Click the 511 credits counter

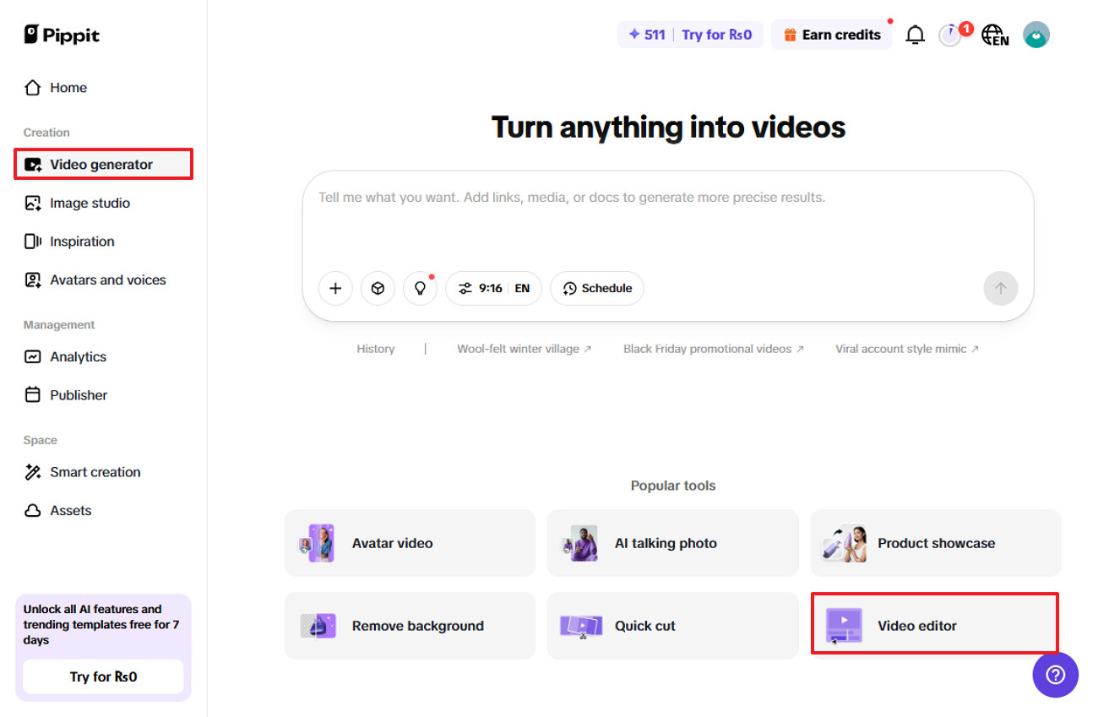(646, 35)
